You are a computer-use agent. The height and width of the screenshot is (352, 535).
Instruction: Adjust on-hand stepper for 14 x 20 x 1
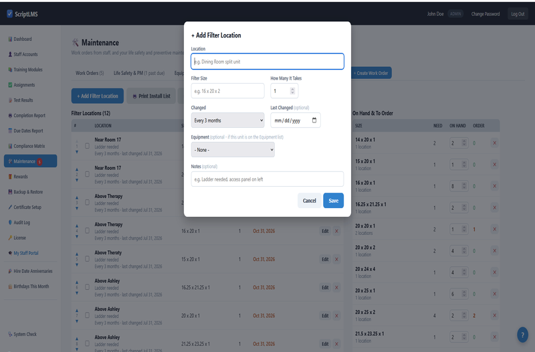coord(464,143)
